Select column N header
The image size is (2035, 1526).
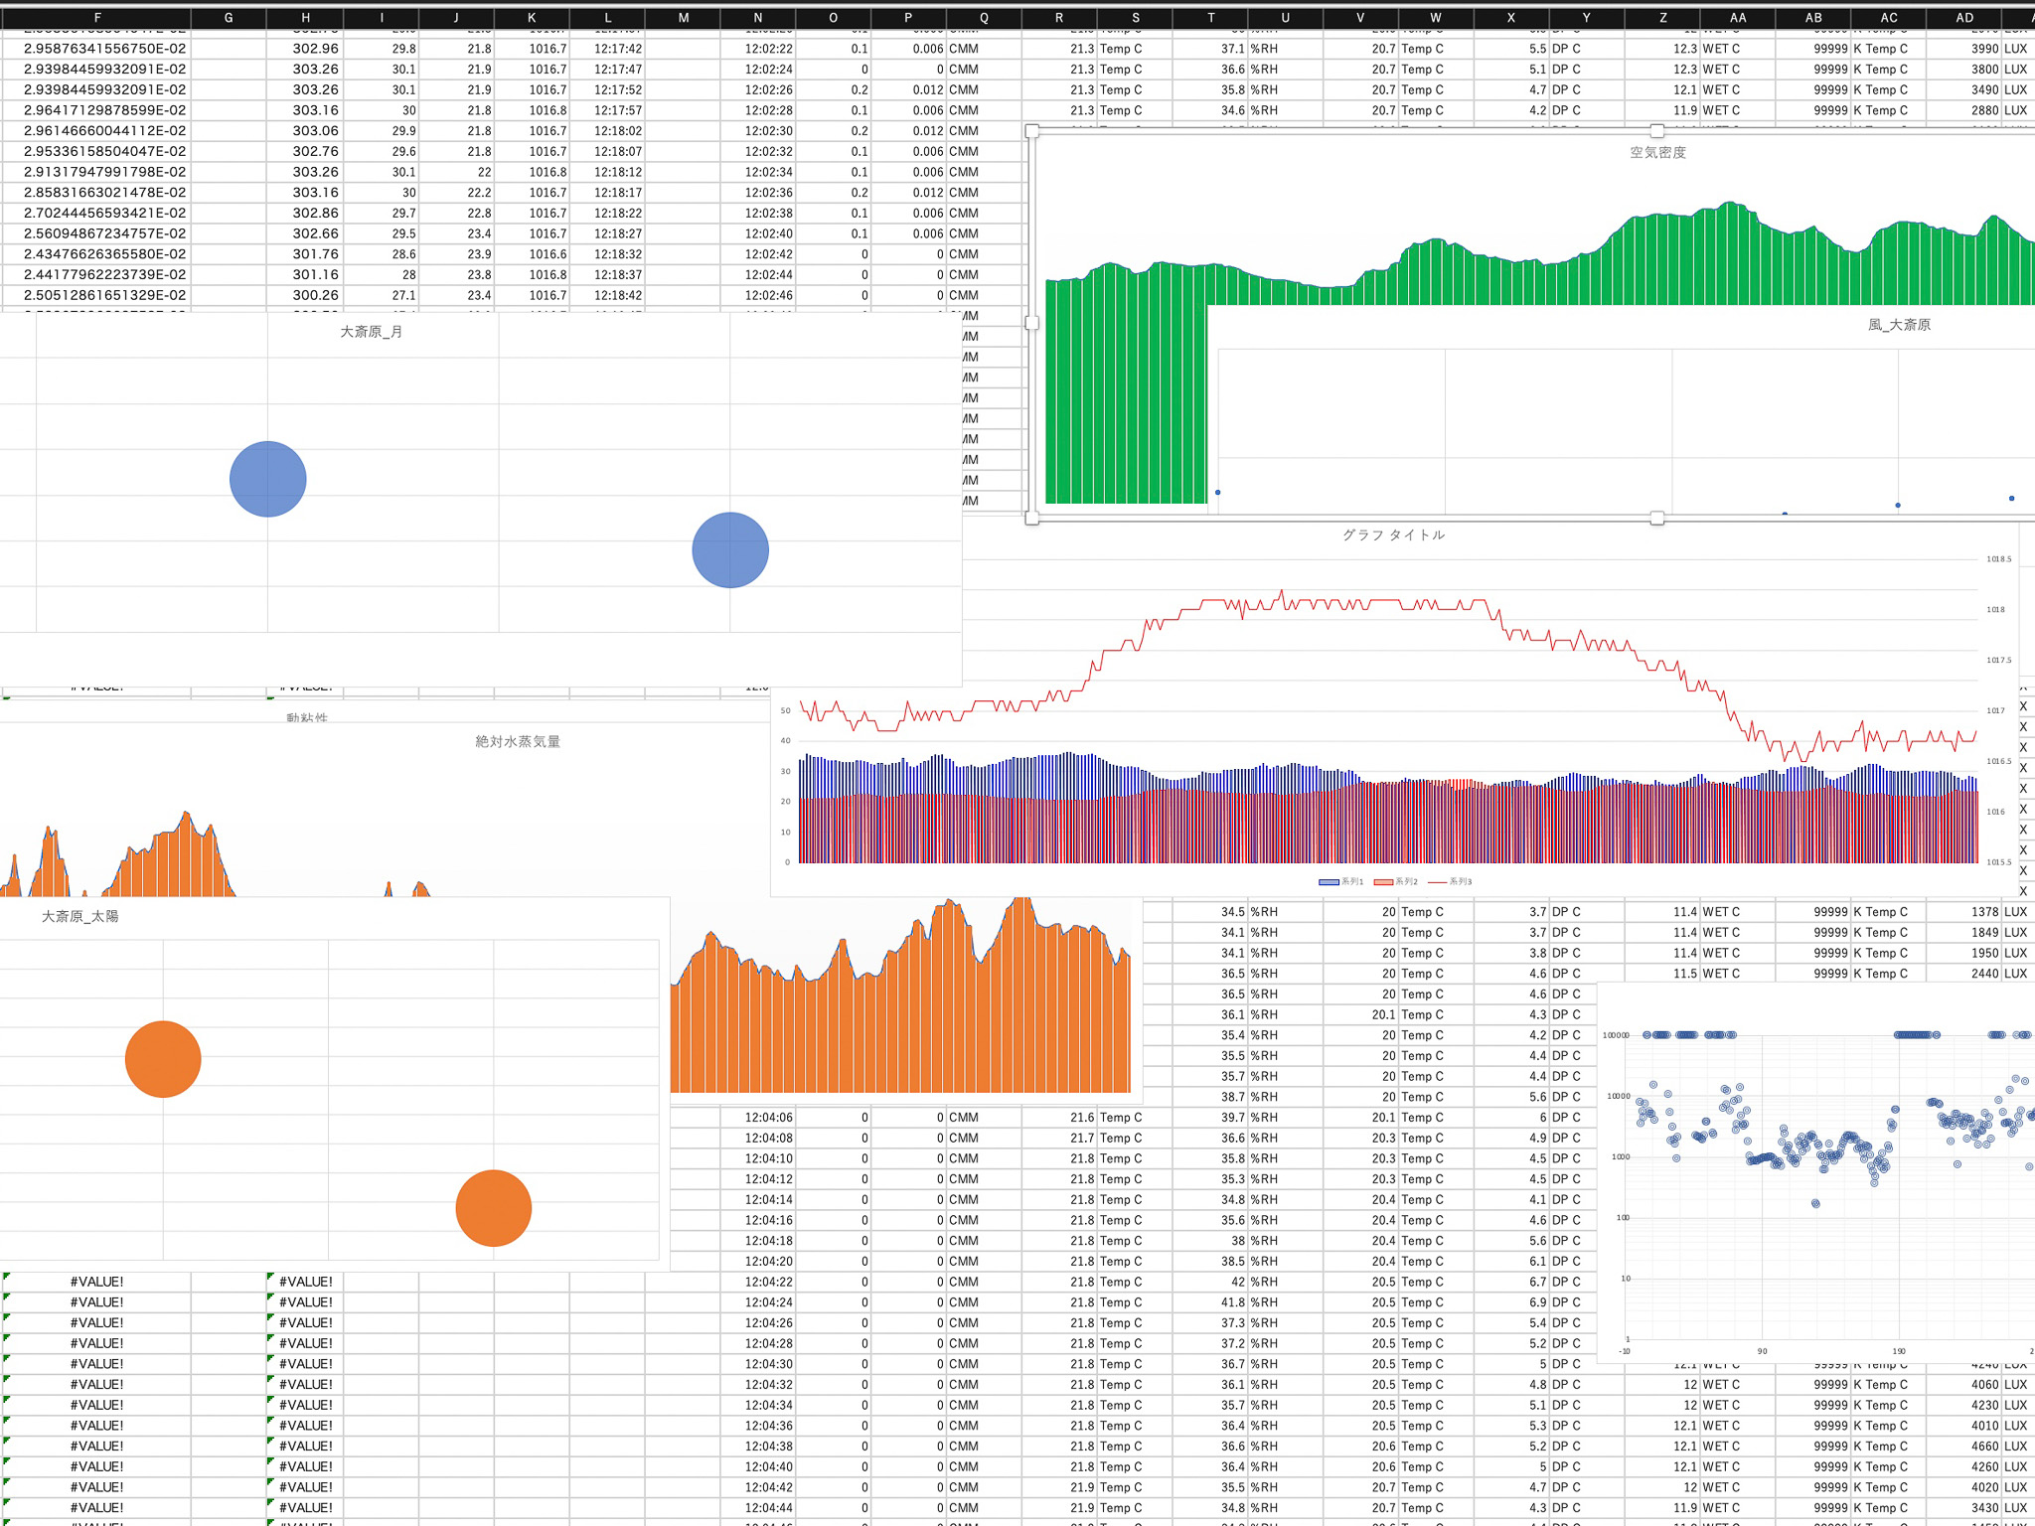pyautogui.click(x=758, y=18)
